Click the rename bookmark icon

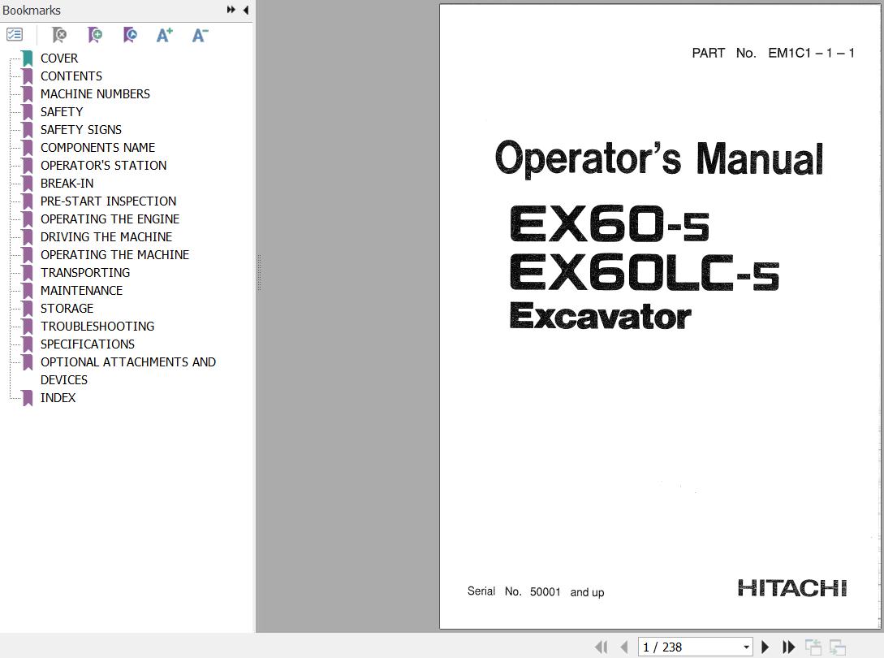(x=130, y=35)
